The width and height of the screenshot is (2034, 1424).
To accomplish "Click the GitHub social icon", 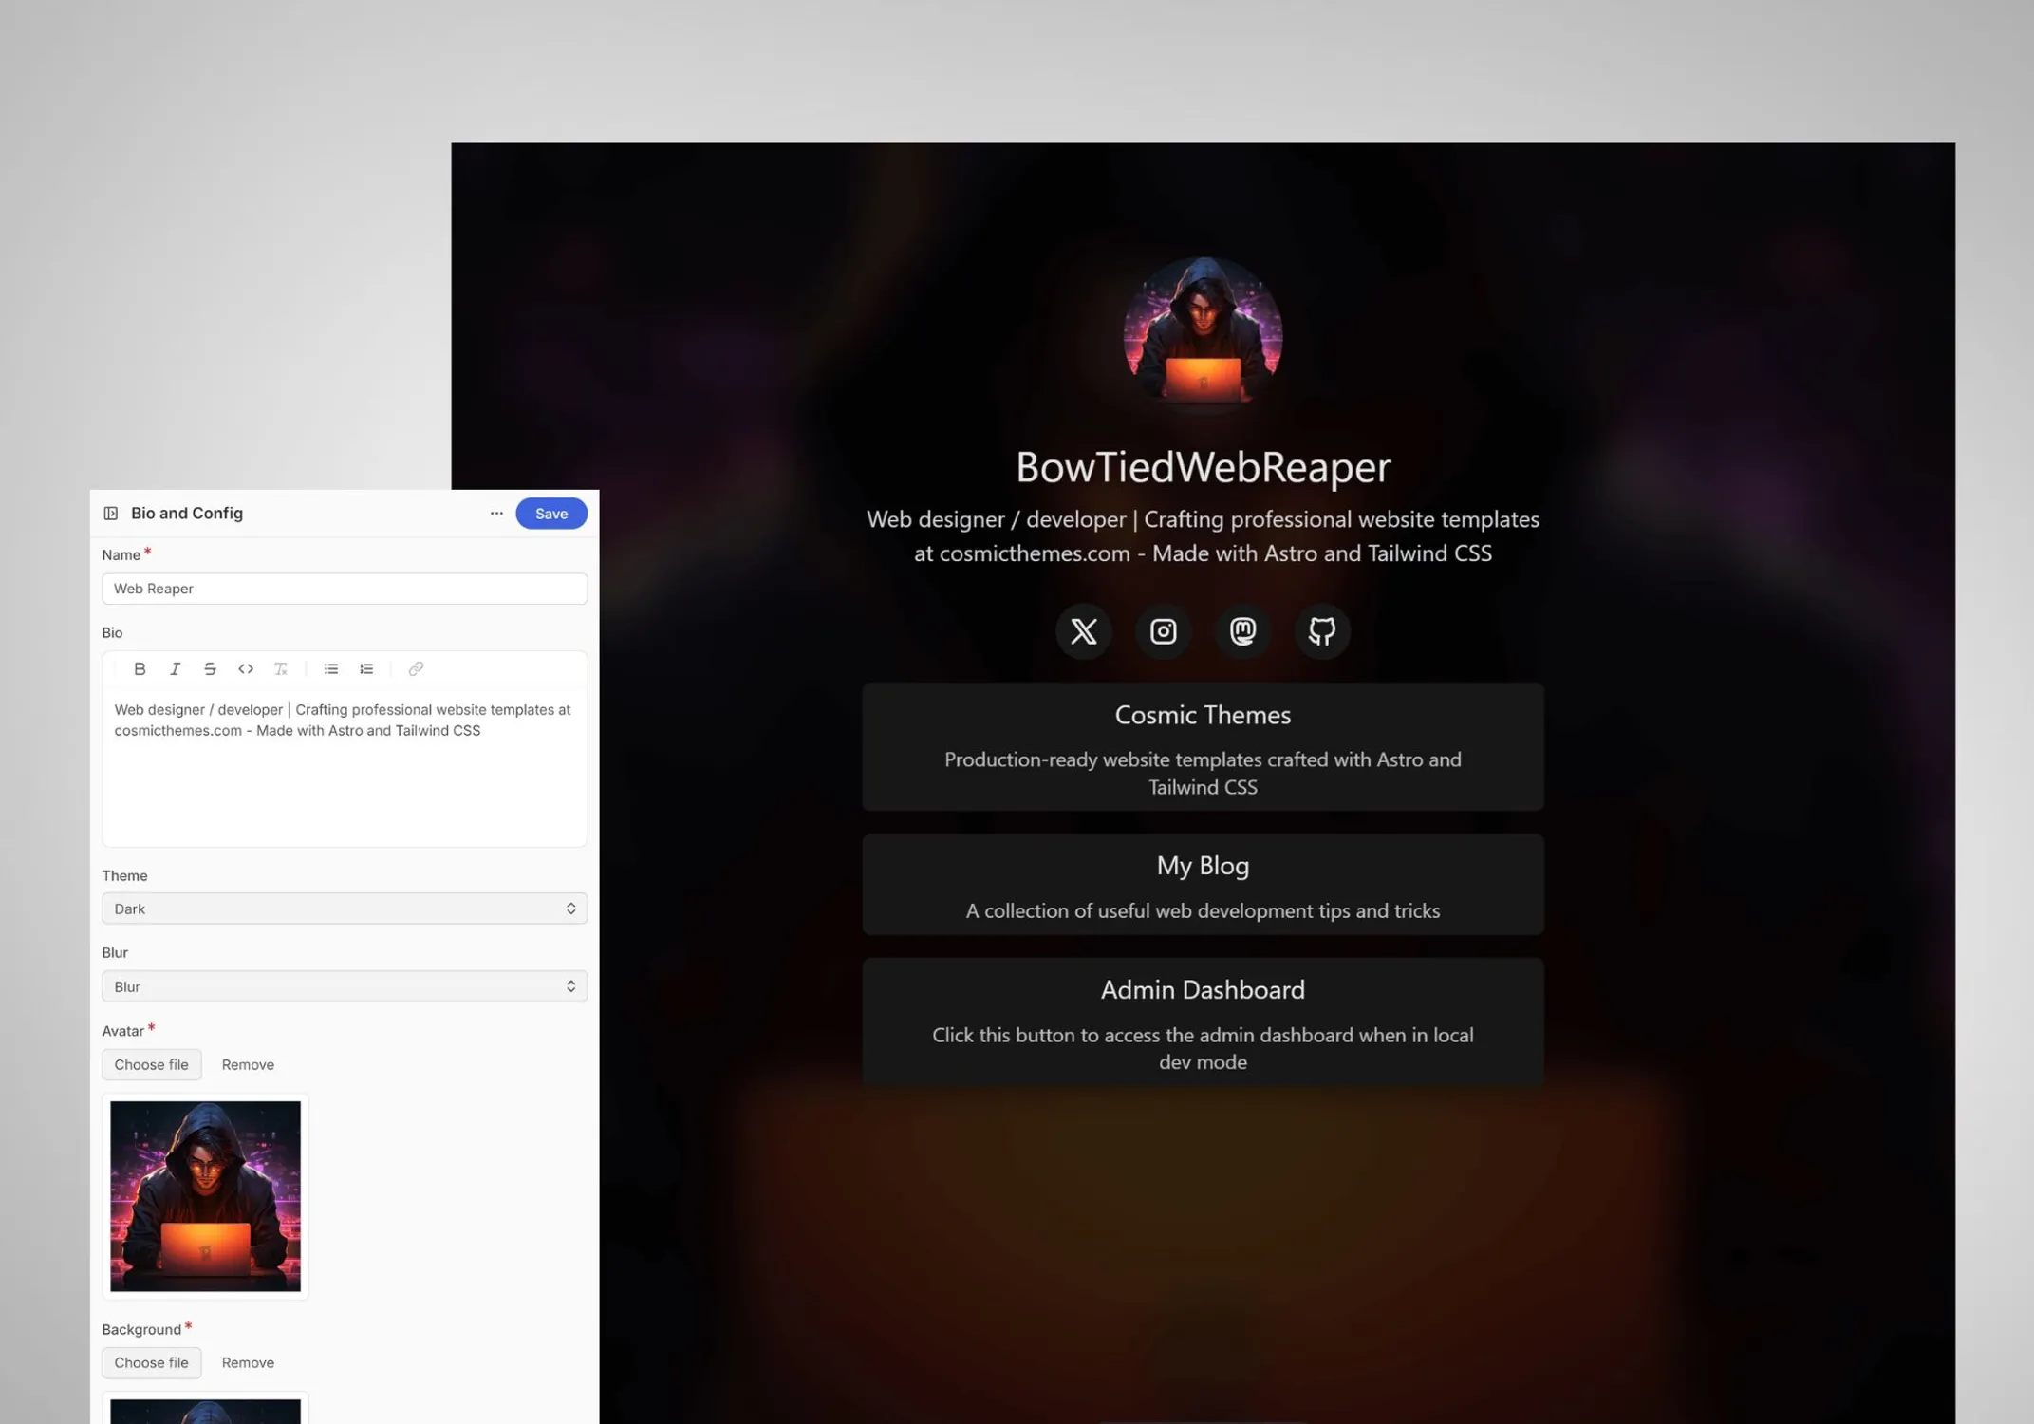I will point(1321,630).
